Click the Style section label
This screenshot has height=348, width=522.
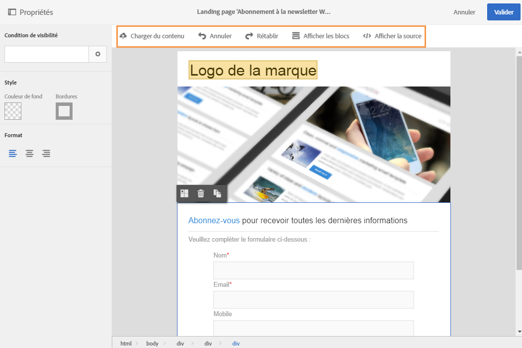click(x=10, y=83)
